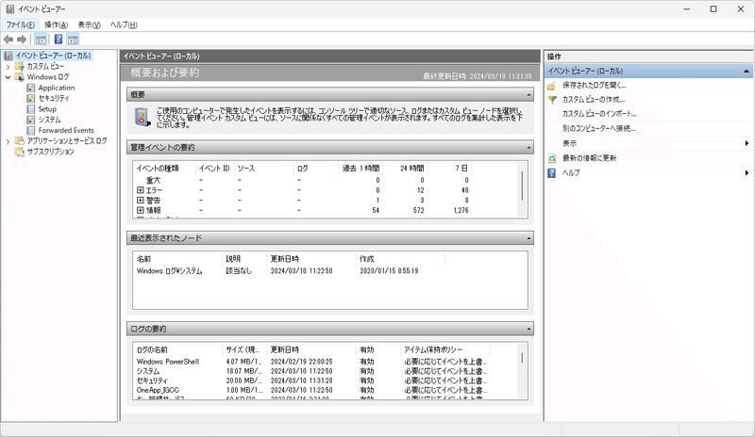Click the Application log icon
The width and height of the screenshot is (755, 437).
point(31,88)
